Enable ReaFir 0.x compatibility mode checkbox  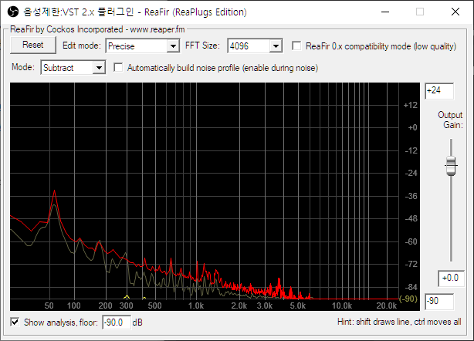(x=296, y=46)
